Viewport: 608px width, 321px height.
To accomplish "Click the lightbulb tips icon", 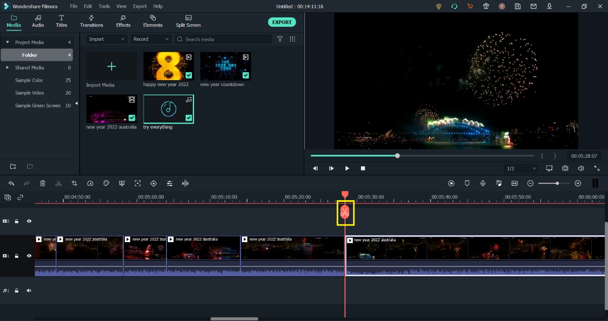I will [x=439, y=6].
